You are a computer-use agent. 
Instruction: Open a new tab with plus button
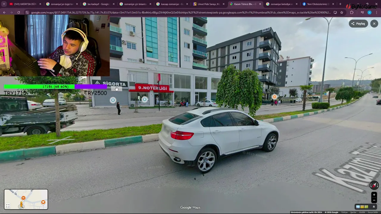click(340, 4)
